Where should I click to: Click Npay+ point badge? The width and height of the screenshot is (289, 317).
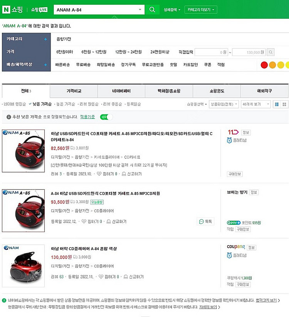234,223
